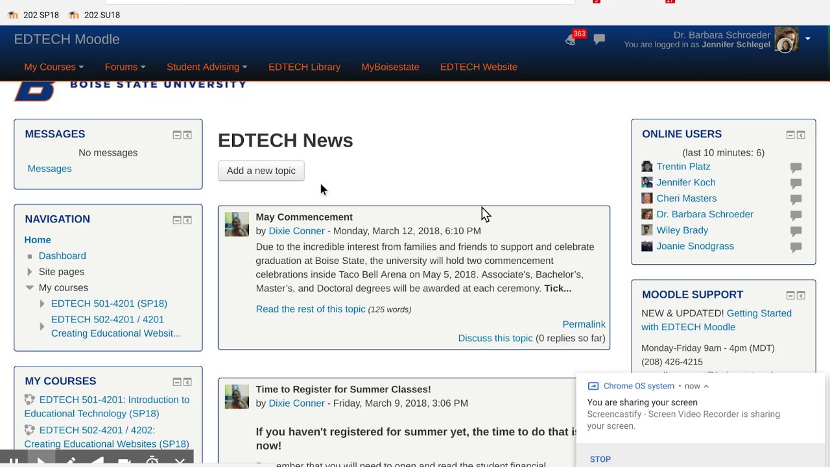The height and width of the screenshot is (467, 830).
Task: Open EDTECH 501-4201 (SP18) in navigation tree
Action: tap(109, 304)
